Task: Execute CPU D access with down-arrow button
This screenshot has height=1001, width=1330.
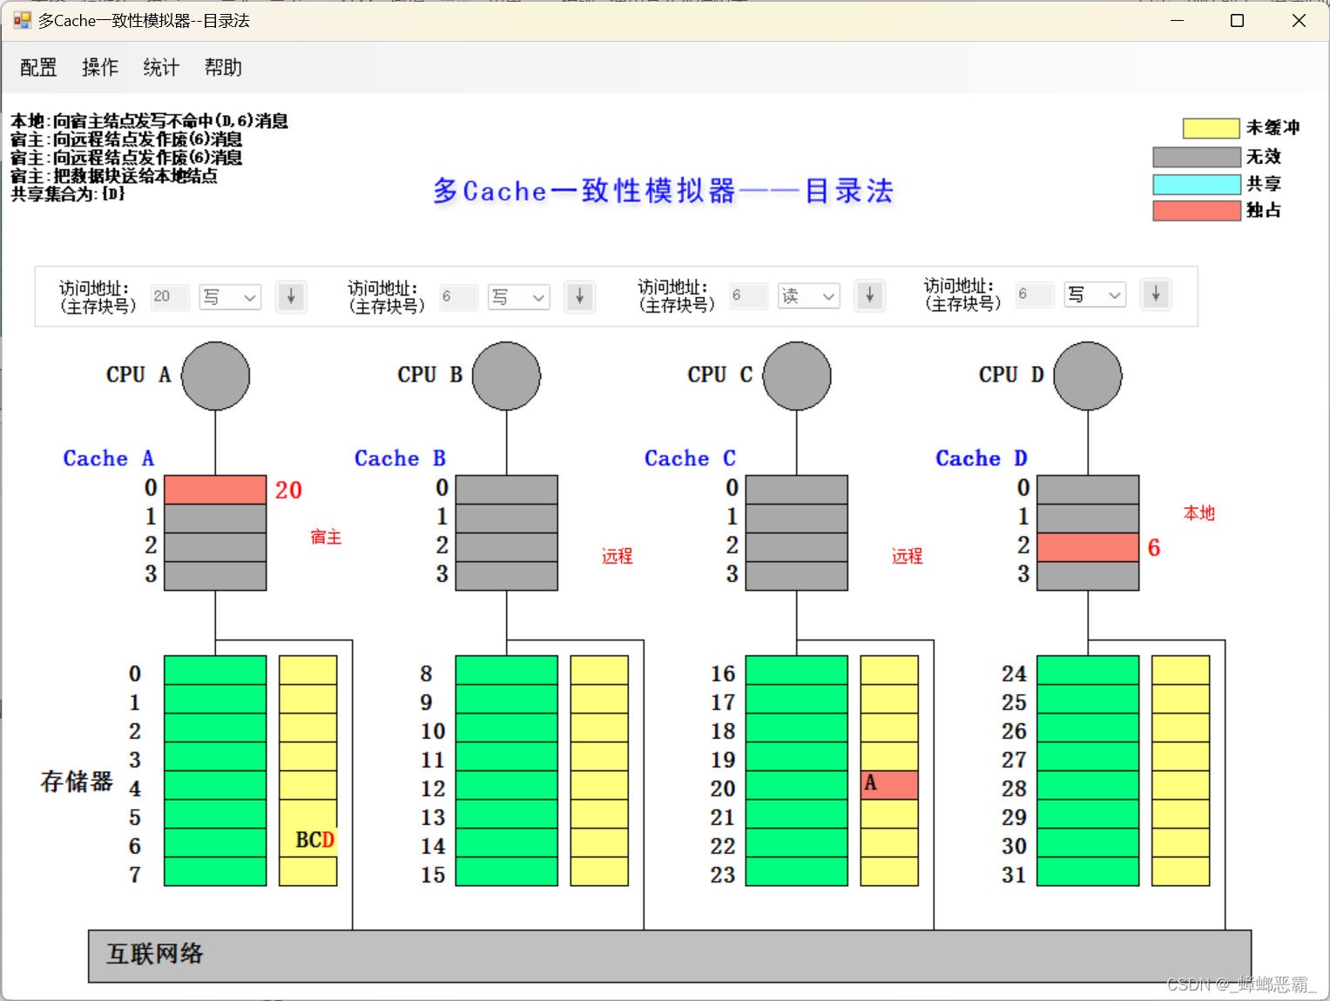Action: pyautogui.click(x=1156, y=294)
